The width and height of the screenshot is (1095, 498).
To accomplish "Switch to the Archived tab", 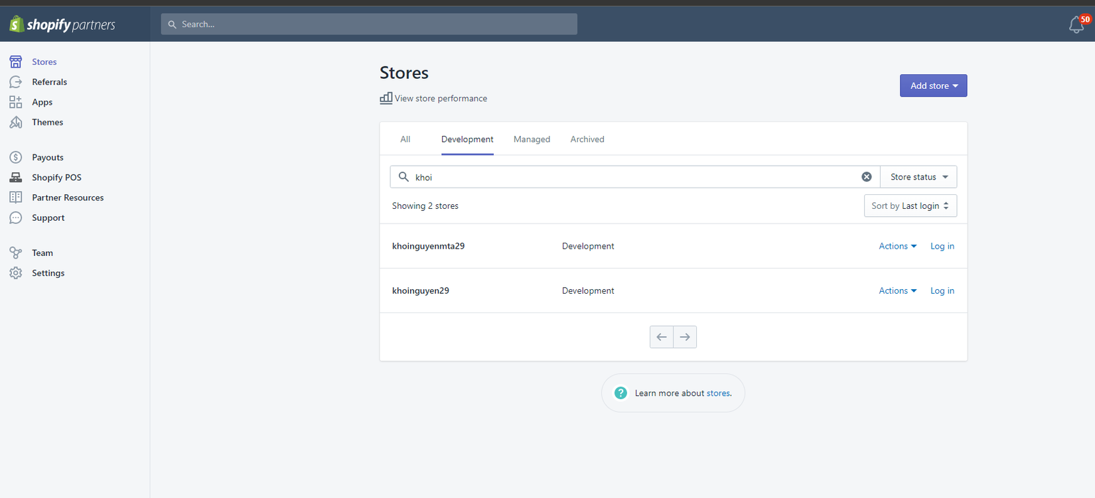I will pyautogui.click(x=587, y=139).
